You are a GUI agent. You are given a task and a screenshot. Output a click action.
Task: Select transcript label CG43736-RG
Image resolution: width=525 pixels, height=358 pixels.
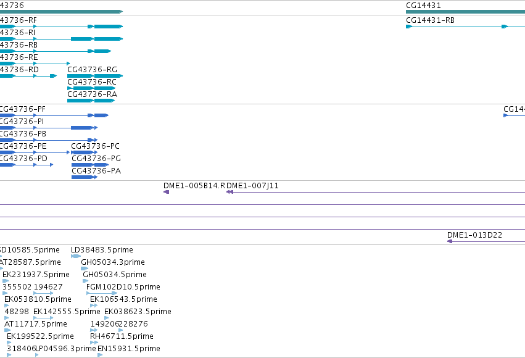92,69
